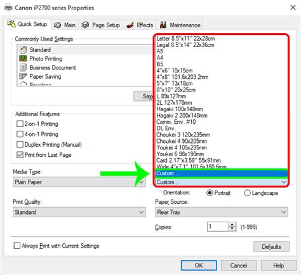
Task: Select Legal 8.5"x14" paper size
Action: tap(185, 45)
